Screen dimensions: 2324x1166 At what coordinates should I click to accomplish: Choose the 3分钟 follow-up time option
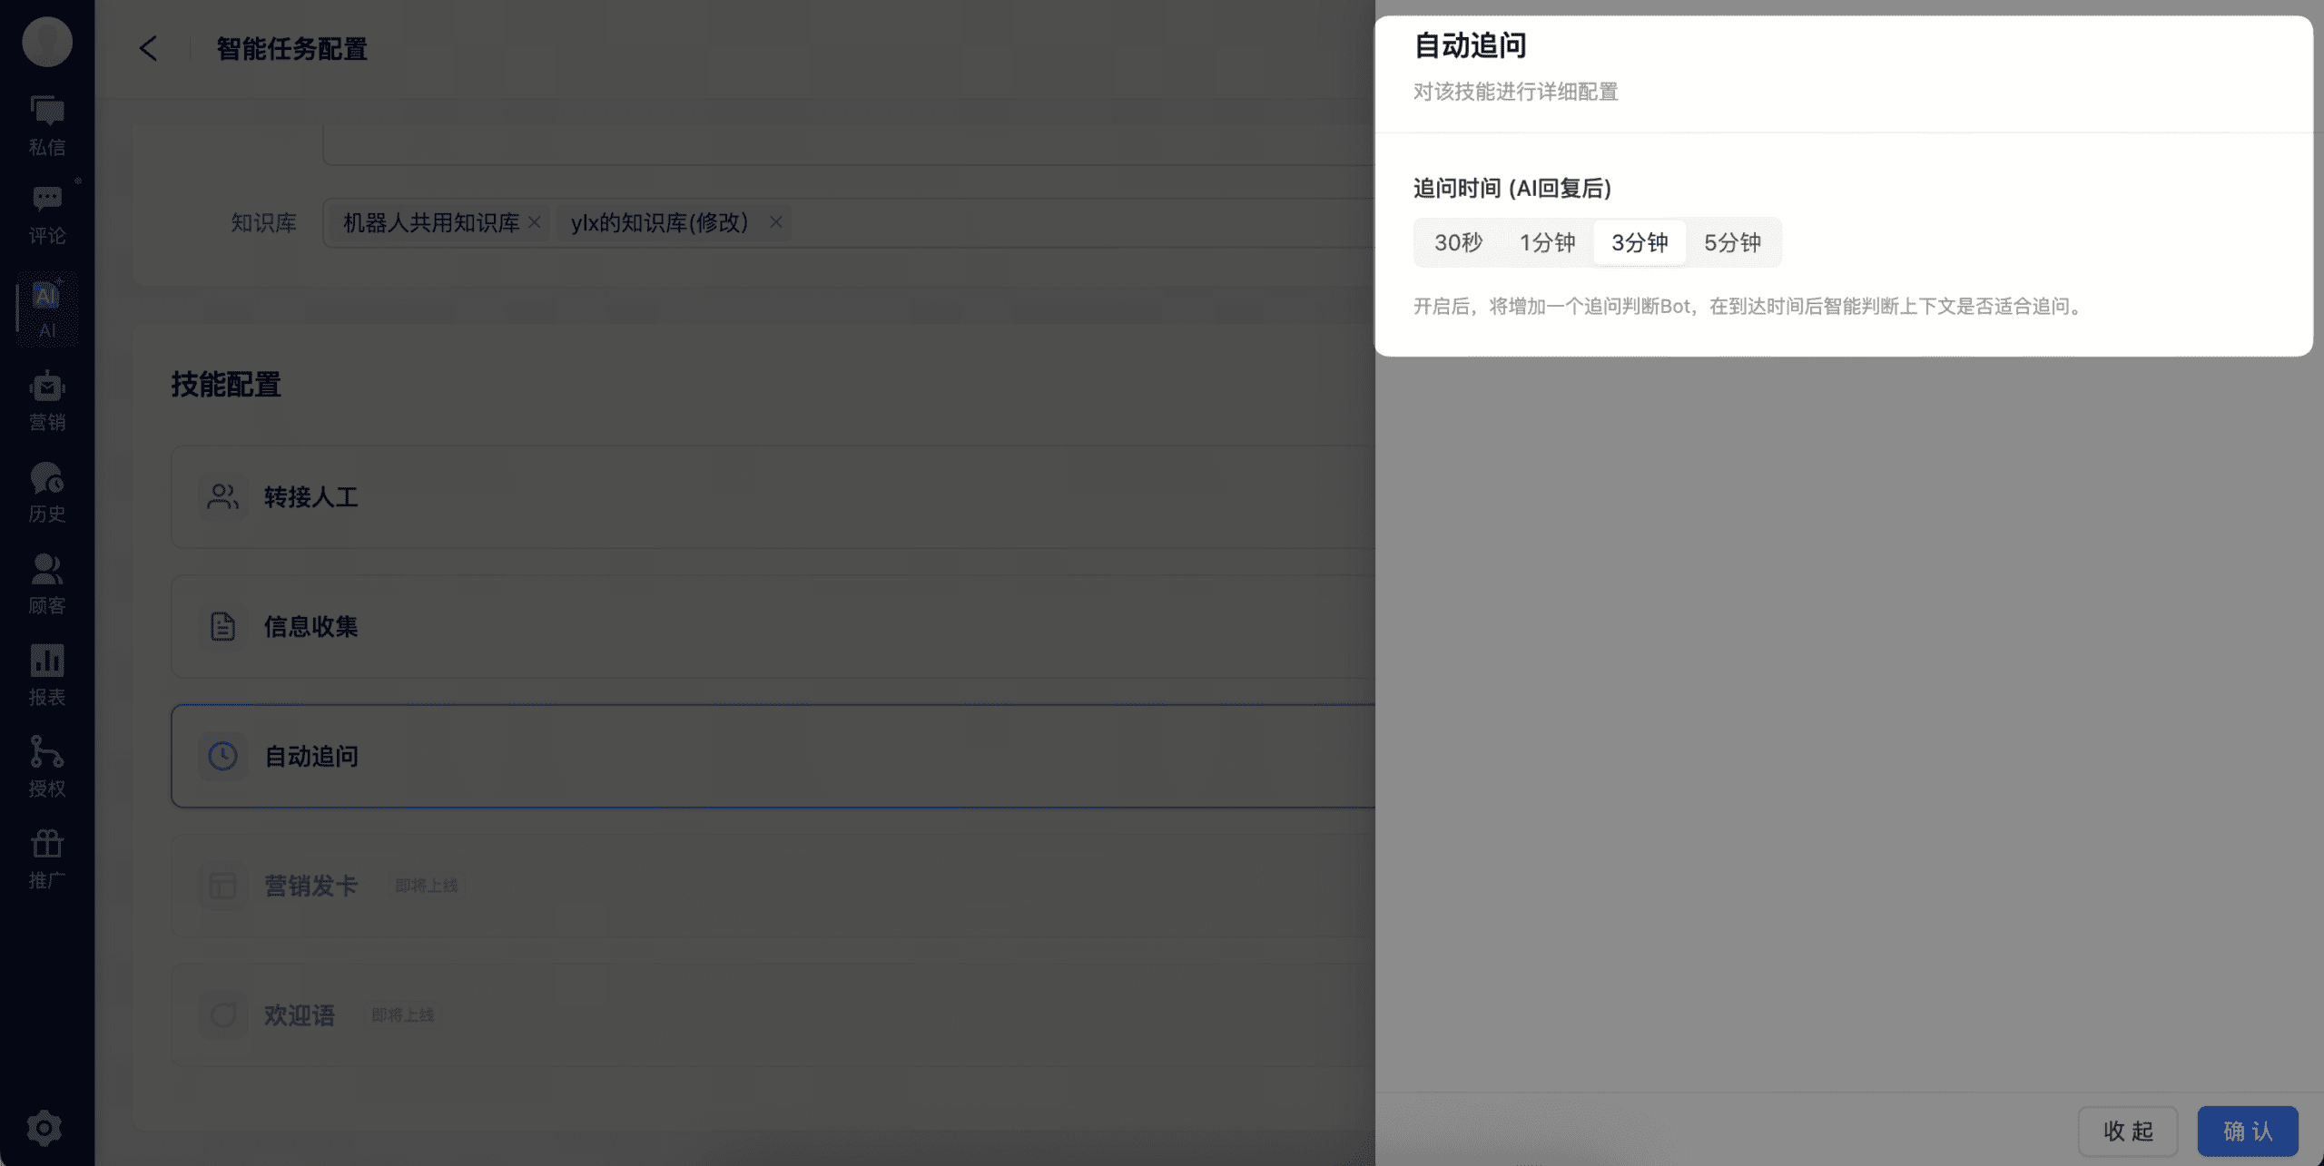coord(1640,242)
